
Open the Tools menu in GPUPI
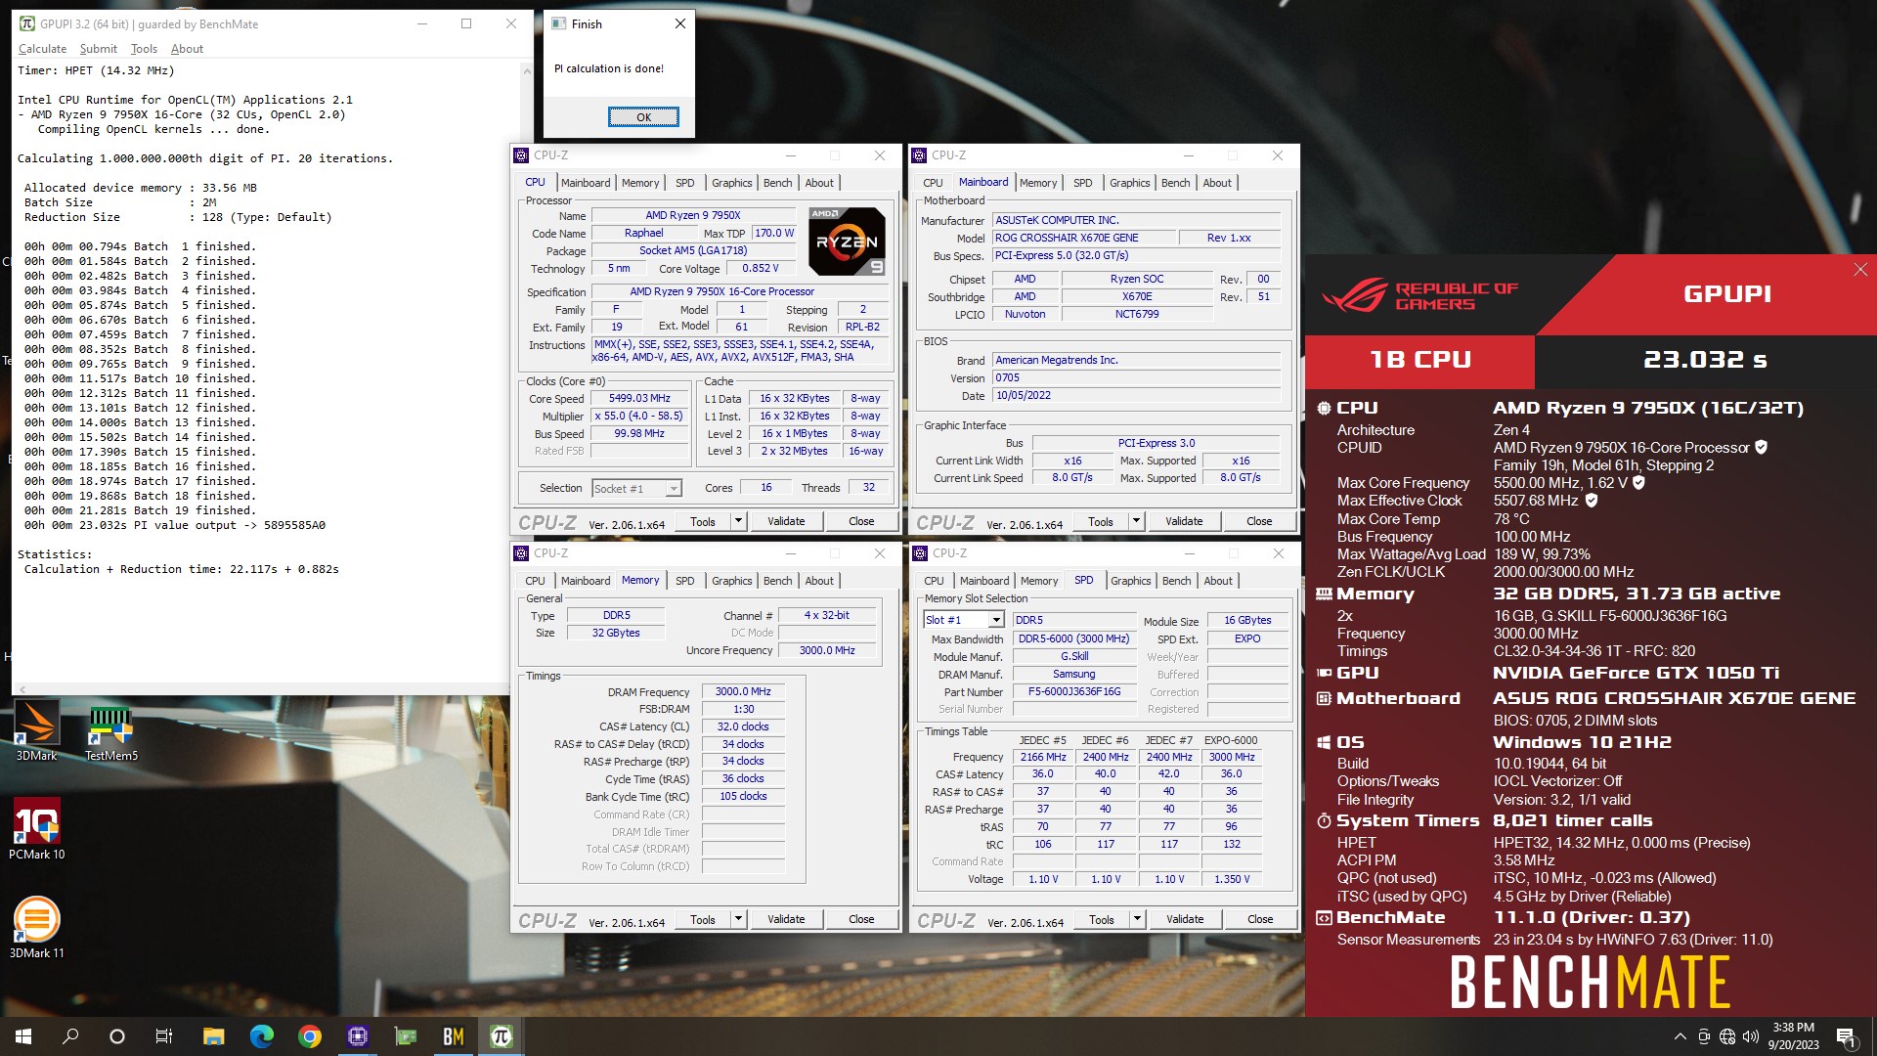click(x=144, y=49)
